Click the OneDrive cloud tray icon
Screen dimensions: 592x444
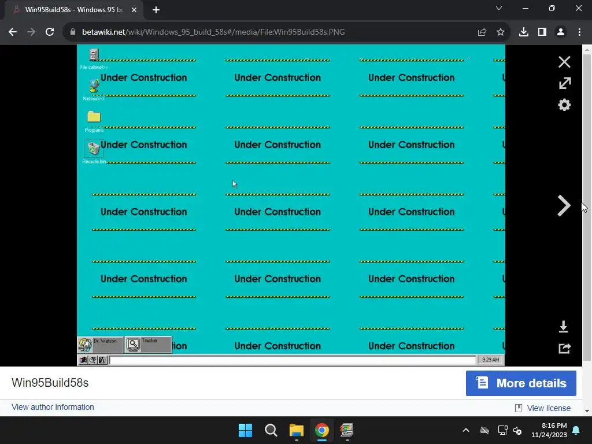tap(484, 430)
